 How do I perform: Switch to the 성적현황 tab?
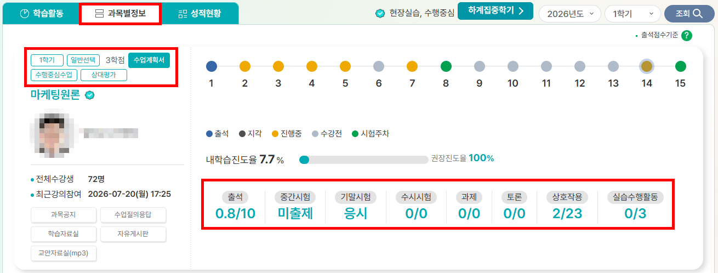pos(200,14)
